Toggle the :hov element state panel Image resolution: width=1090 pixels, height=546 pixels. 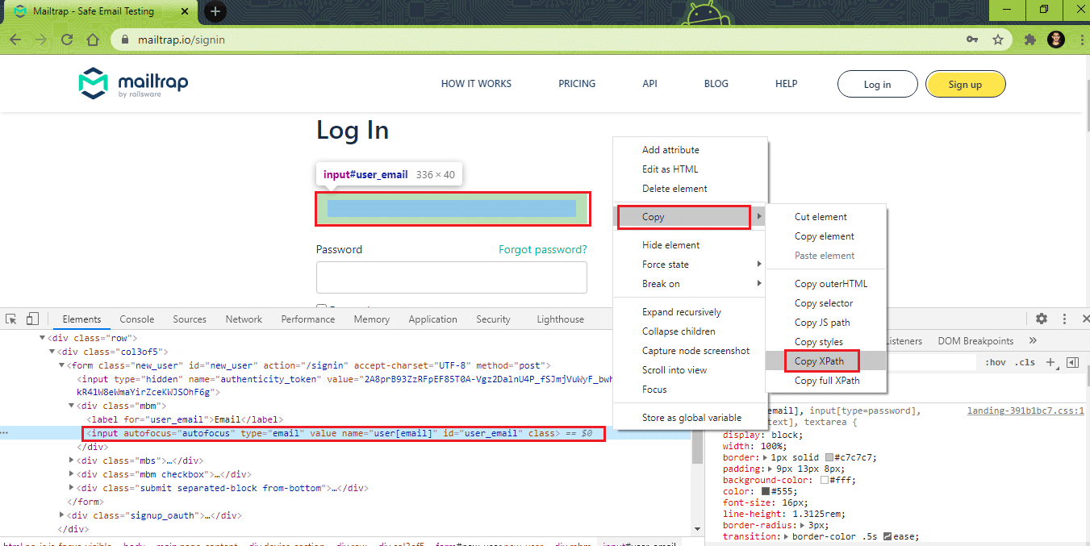point(996,363)
